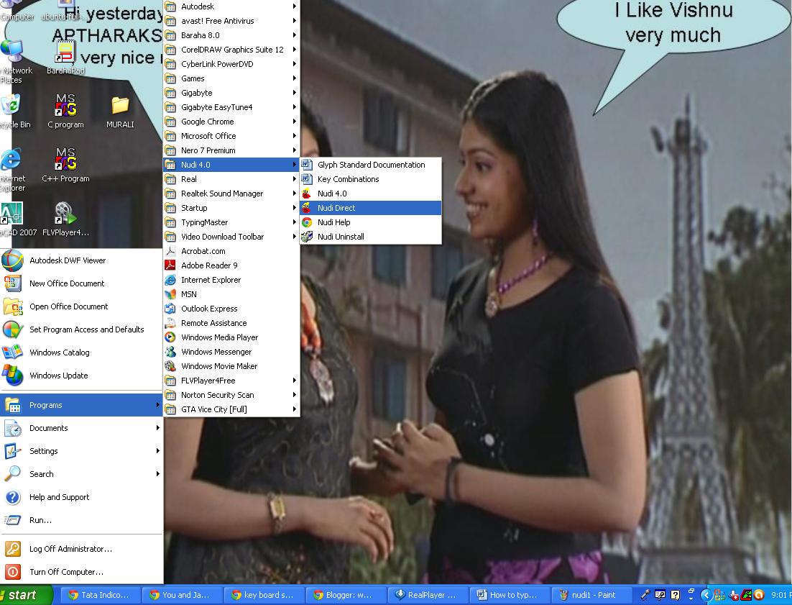Click the red download icon in the tray
The height and width of the screenshot is (605, 792).
coord(734,596)
